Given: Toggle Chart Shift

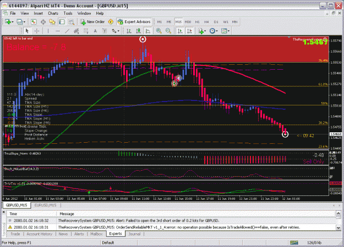Looking at the screenshot, I should point(189,31).
